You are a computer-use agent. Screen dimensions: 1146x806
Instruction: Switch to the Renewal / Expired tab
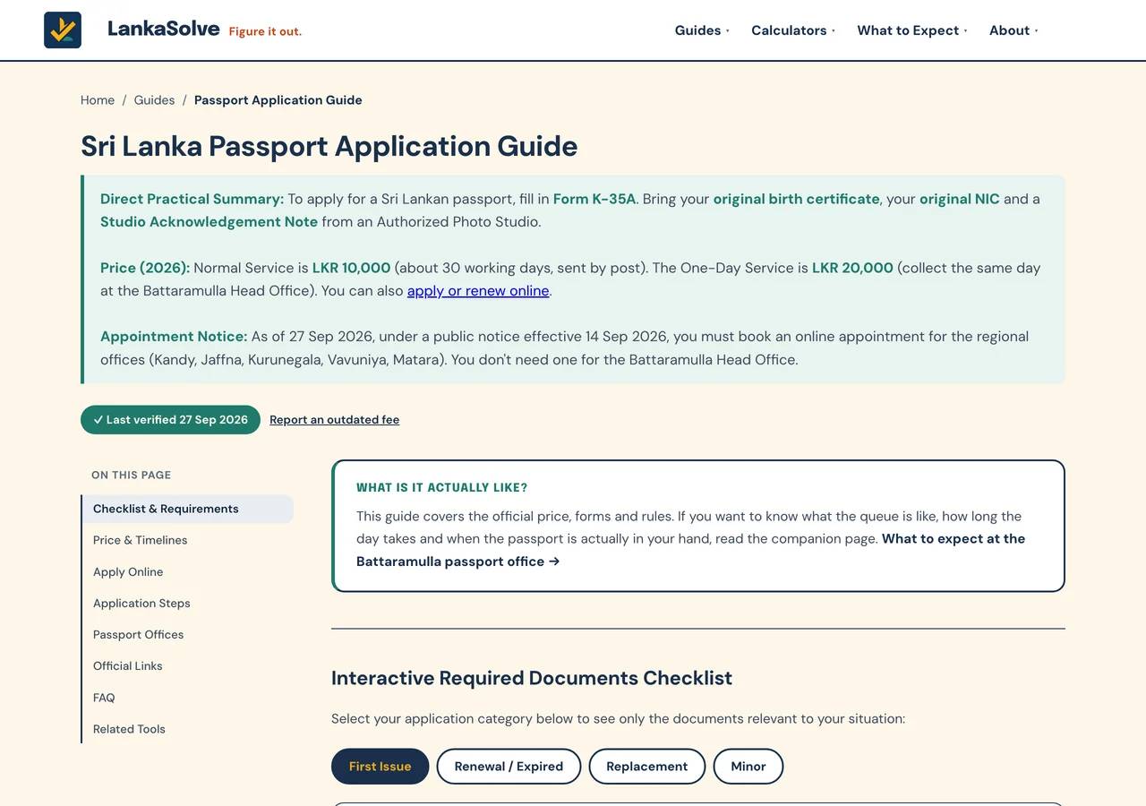click(509, 767)
